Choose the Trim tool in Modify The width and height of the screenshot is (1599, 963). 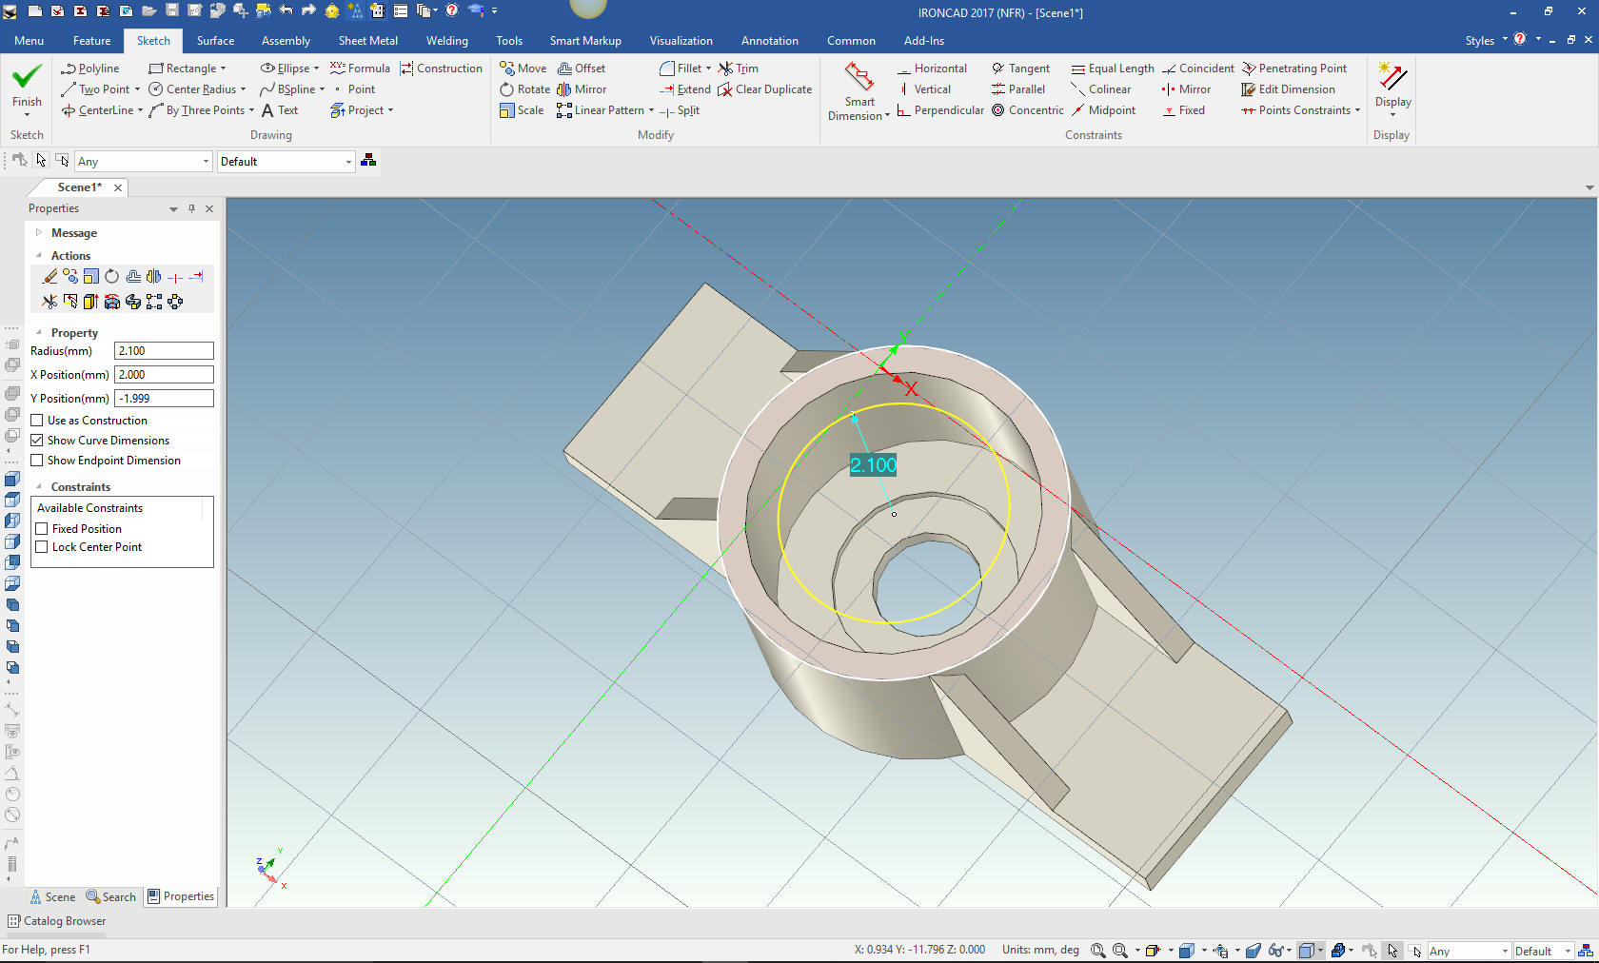pos(739,69)
